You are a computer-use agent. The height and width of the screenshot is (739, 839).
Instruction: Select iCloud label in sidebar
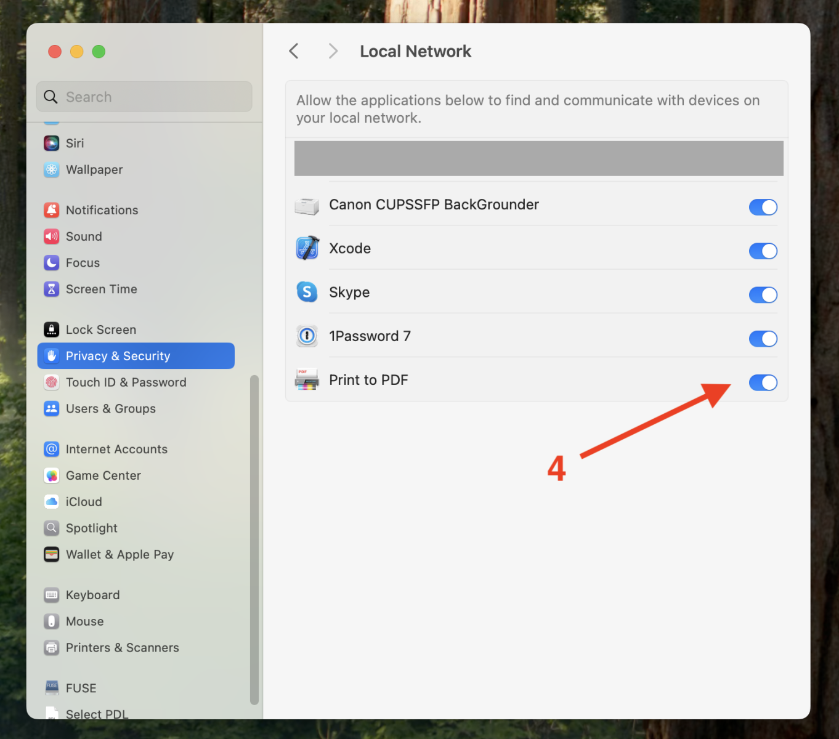(x=84, y=502)
